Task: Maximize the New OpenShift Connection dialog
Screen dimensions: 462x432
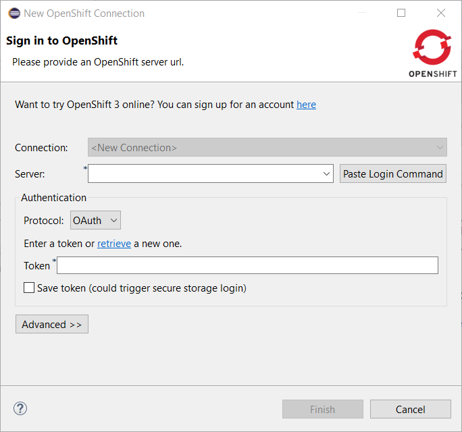Action: [401, 13]
